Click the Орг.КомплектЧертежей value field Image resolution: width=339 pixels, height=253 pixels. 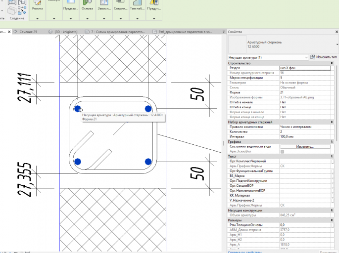[305, 161]
